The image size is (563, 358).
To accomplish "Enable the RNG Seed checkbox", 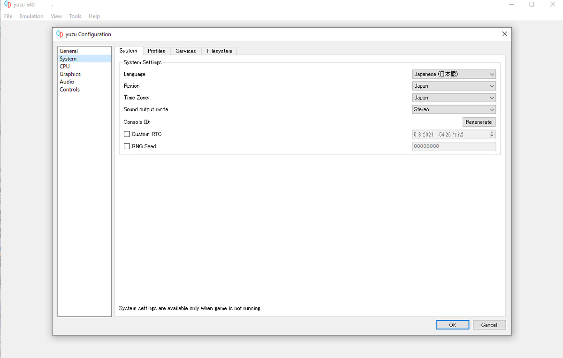I will (x=127, y=146).
